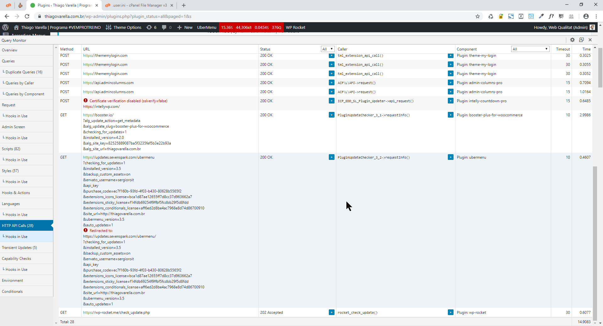This screenshot has width=603, height=326.
Task: Open the Status column filter dropdown
Action: (x=328, y=49)
